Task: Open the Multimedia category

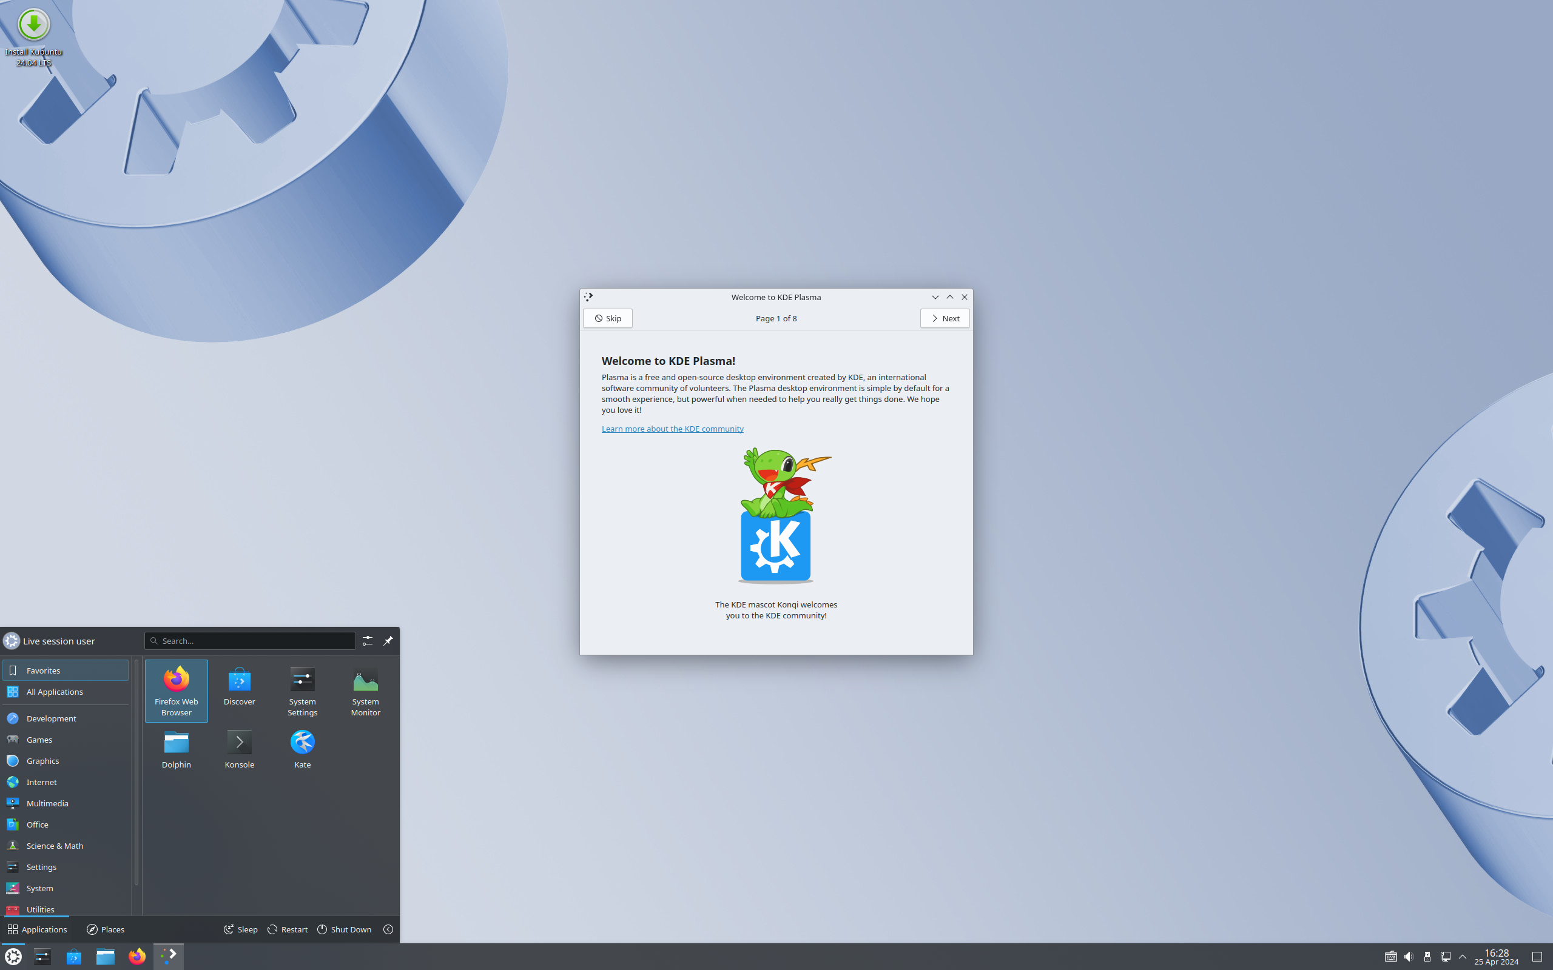Action: (x=66, y=803)
